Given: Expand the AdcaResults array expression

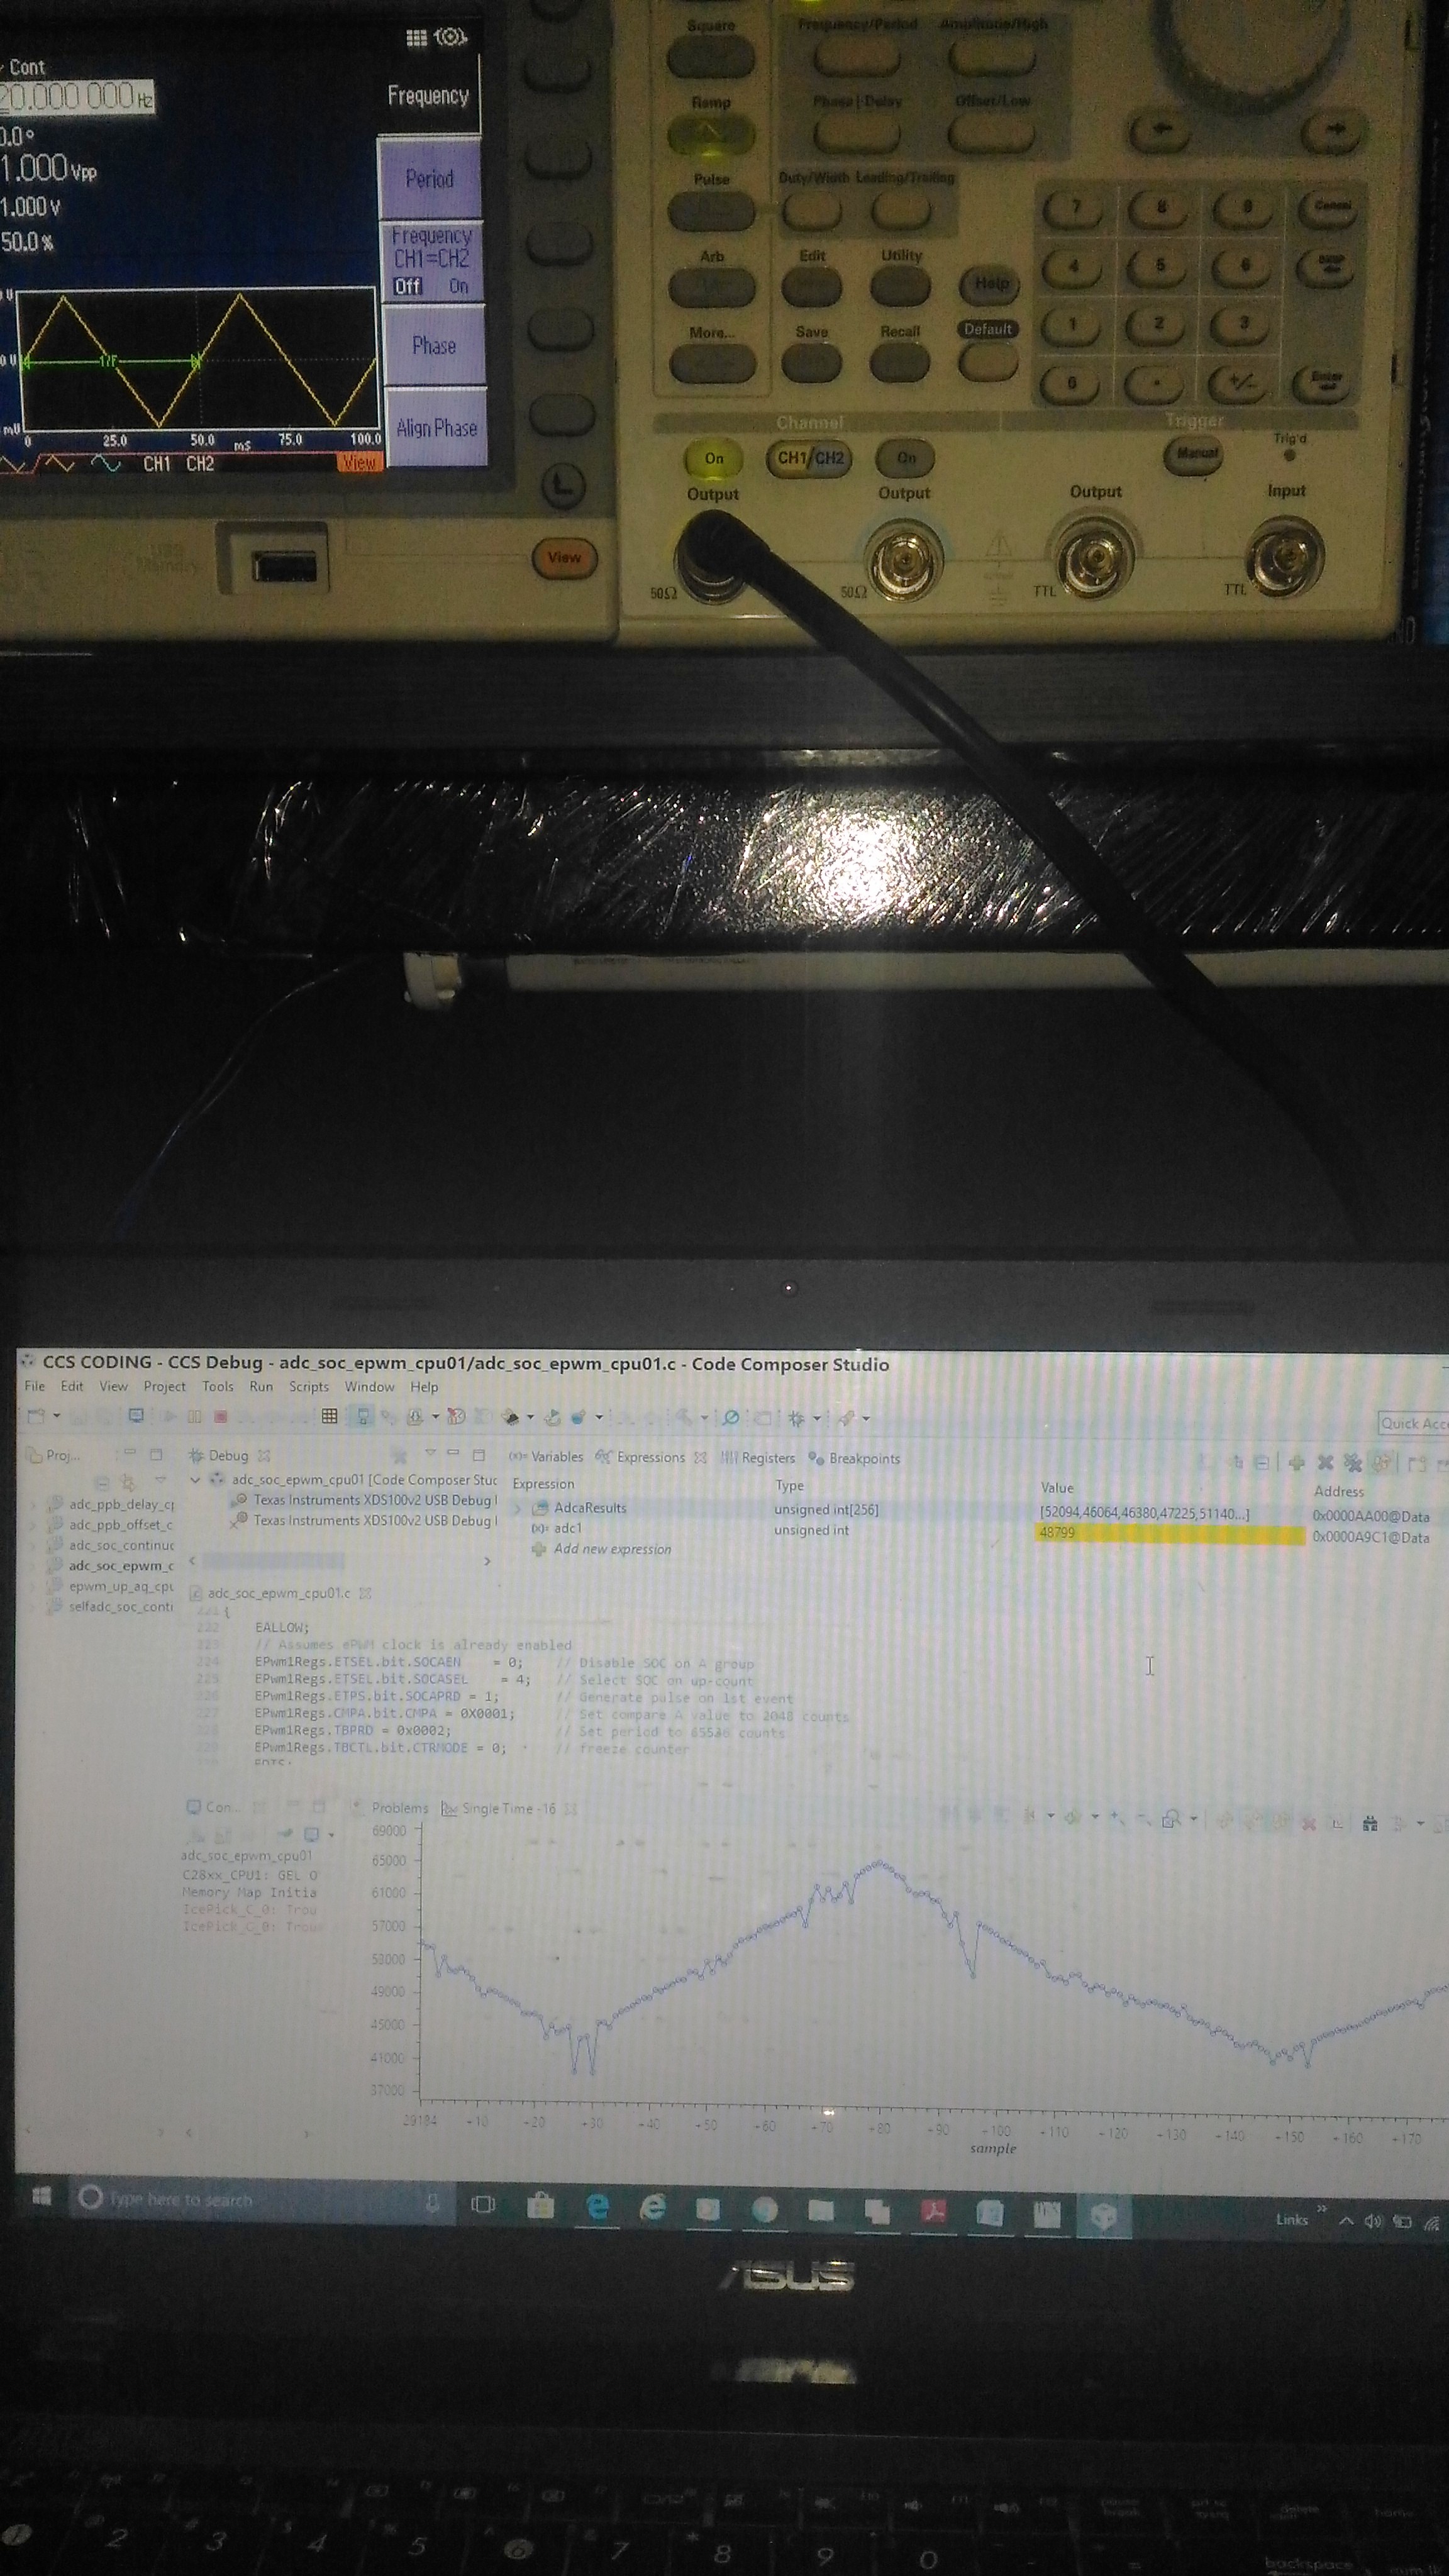Looking at the screenshot, I should [x=518, y=1508].
